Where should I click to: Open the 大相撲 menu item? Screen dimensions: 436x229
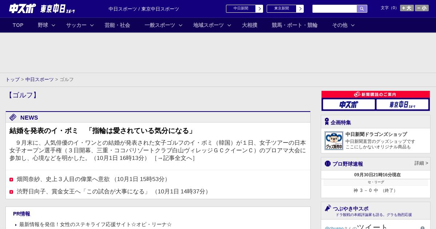click(250, 25)
